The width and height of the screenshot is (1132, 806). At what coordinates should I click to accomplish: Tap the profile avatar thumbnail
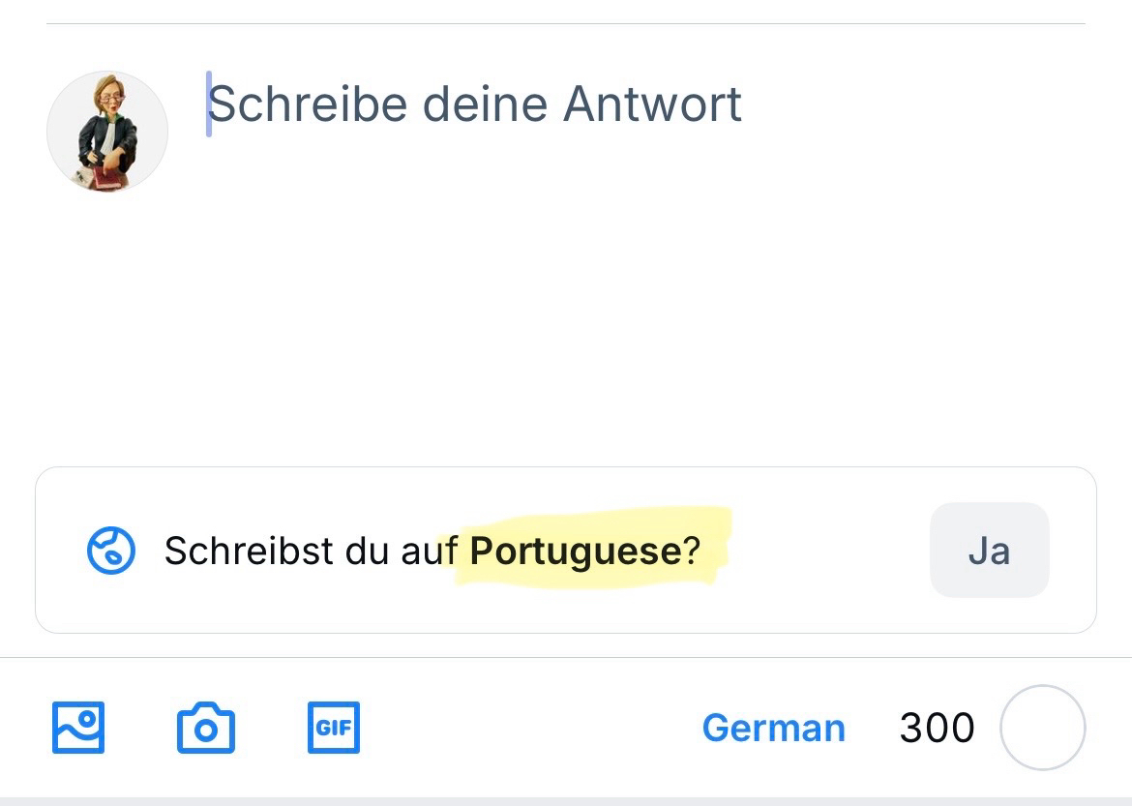coord(107,132)
